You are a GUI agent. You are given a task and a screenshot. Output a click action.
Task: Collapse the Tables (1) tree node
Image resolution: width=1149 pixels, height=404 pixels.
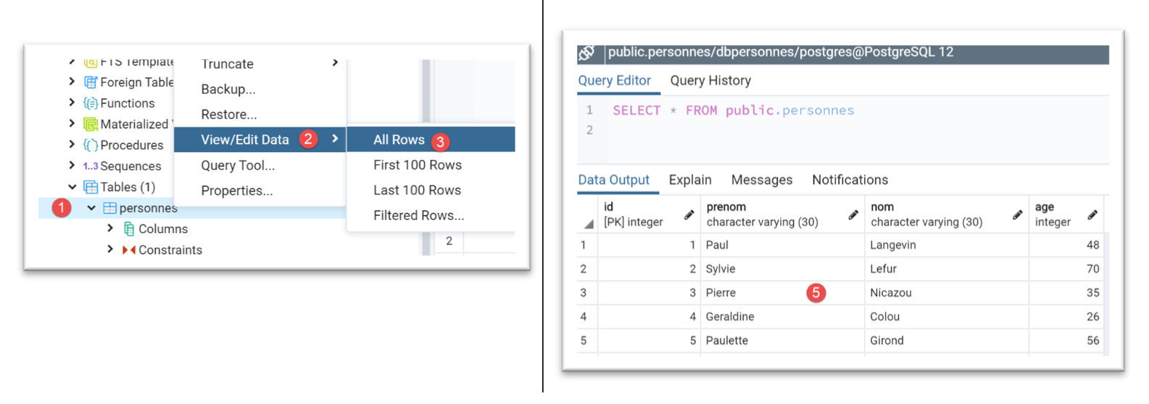click(72, 188)
